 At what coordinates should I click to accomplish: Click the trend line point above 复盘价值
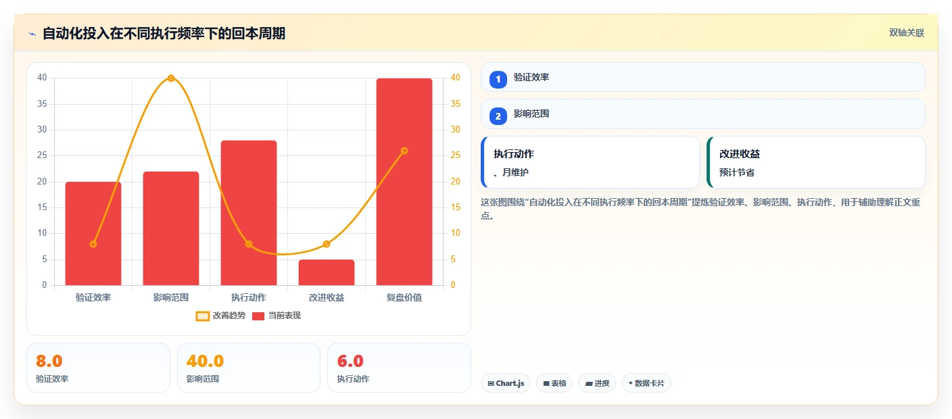[404, 151]
